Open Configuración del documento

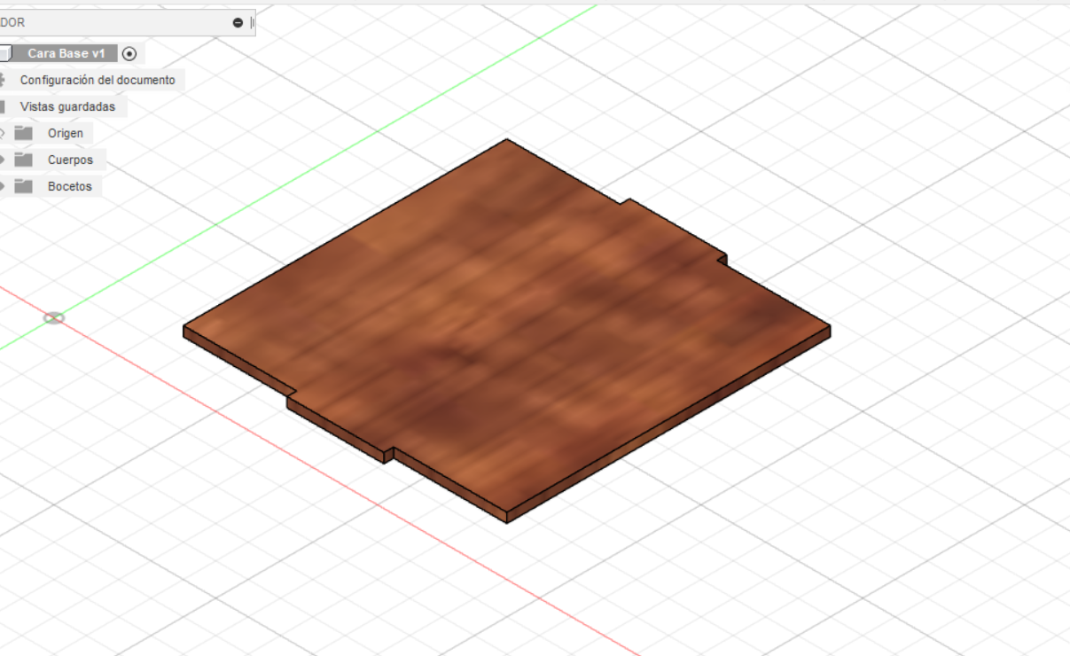98,80
